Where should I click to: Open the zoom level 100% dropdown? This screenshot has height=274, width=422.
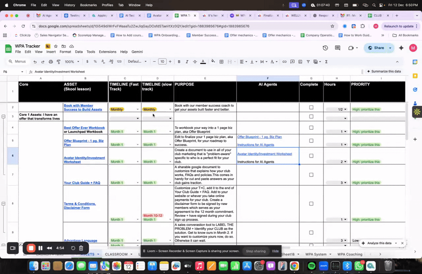click(x=72, y=62)
